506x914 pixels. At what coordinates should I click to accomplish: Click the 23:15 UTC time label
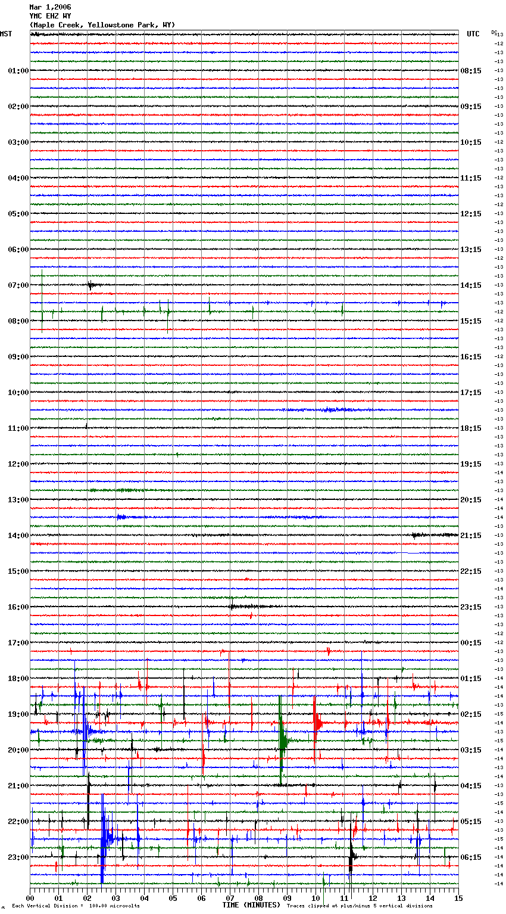[x=471, y=607]
